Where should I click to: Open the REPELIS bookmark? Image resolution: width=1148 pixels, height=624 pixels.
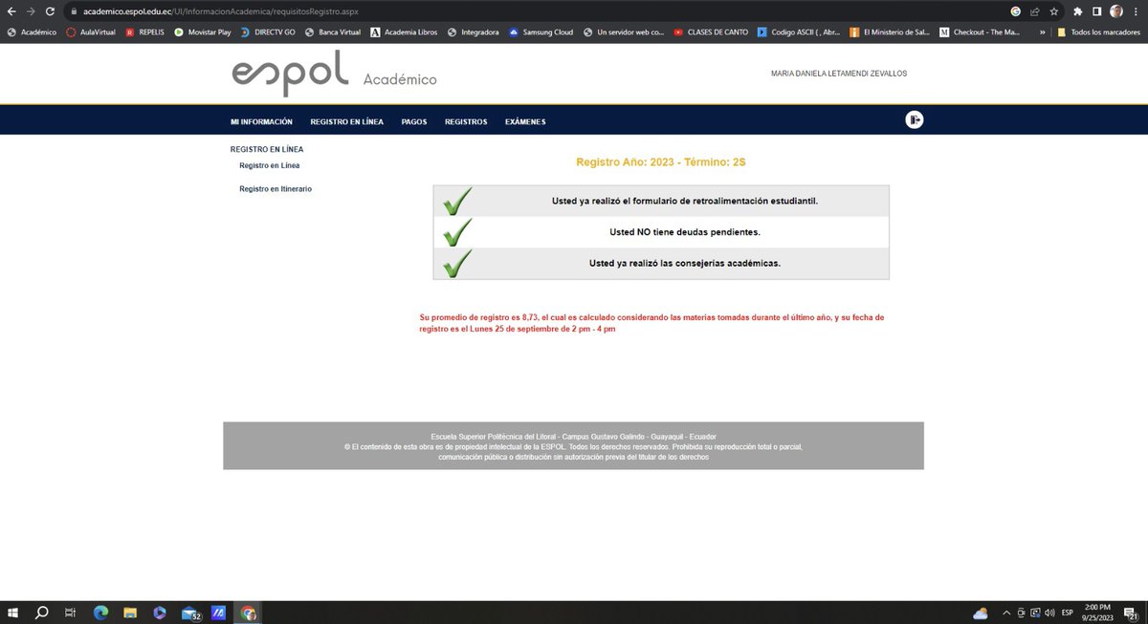point(145,32)
